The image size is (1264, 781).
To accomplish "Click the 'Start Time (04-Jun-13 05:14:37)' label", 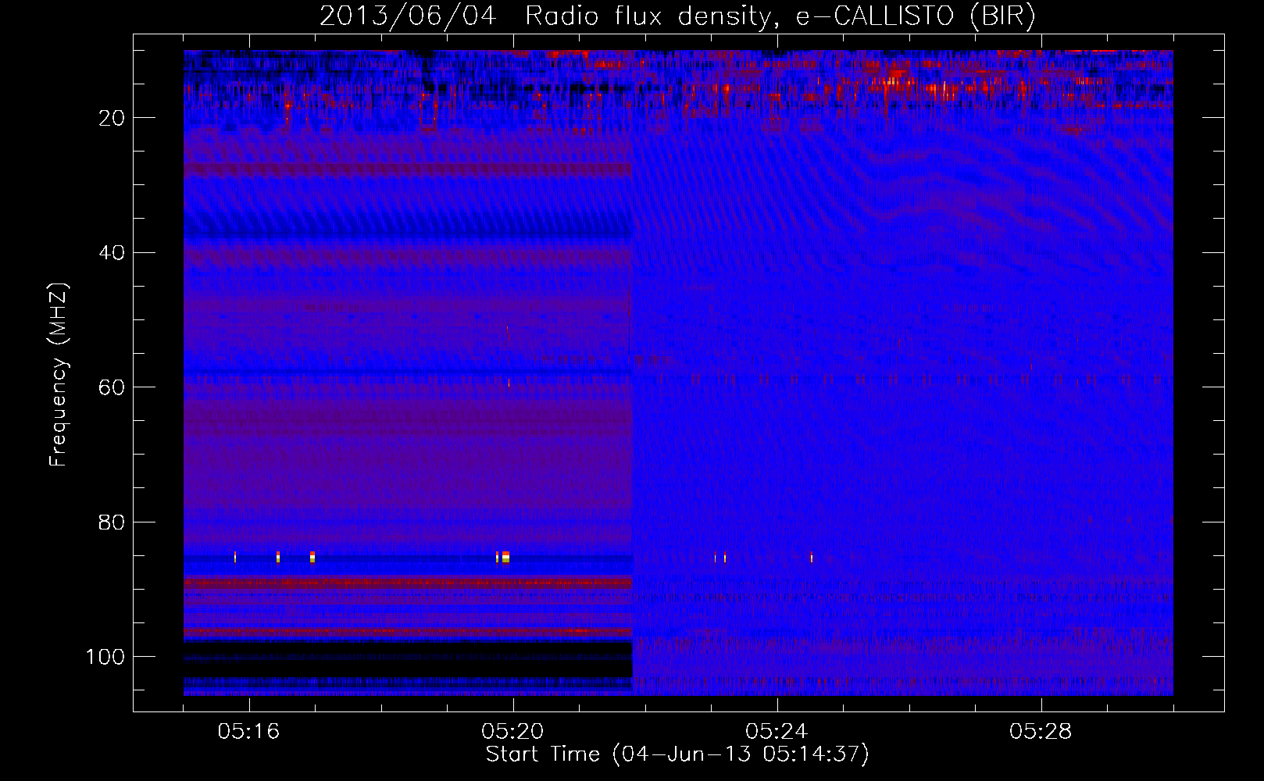I will tap(677, 754).
